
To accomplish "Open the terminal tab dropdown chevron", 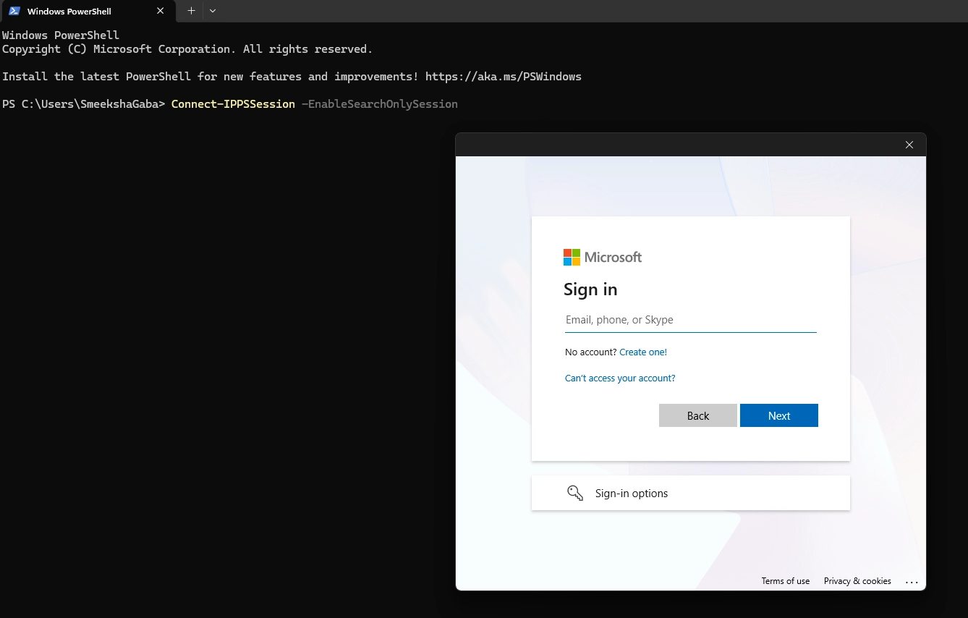I will click(212, 11).
